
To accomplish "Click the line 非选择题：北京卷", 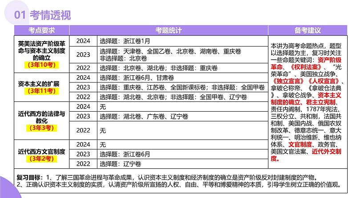I will tap(123, 58).
